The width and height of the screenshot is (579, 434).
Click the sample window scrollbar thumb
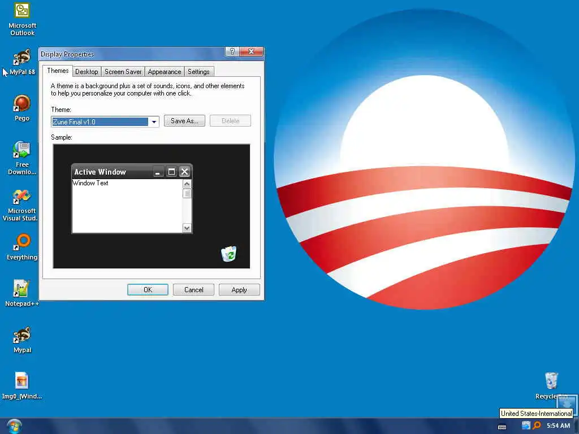187,193
